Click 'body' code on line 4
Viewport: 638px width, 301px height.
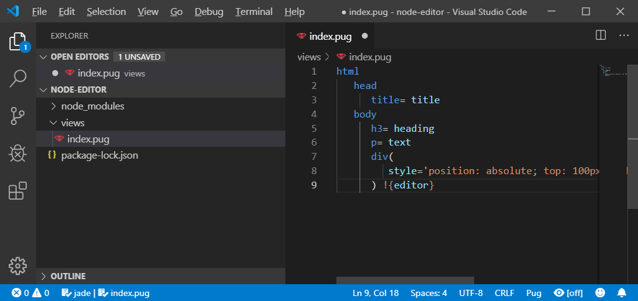click(x=365, y=114)
